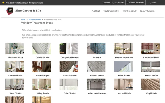This screenshot has width=165, height=103.
Task: Open the Roller Shades thumbnail
Action: click(x=123, y=66)
